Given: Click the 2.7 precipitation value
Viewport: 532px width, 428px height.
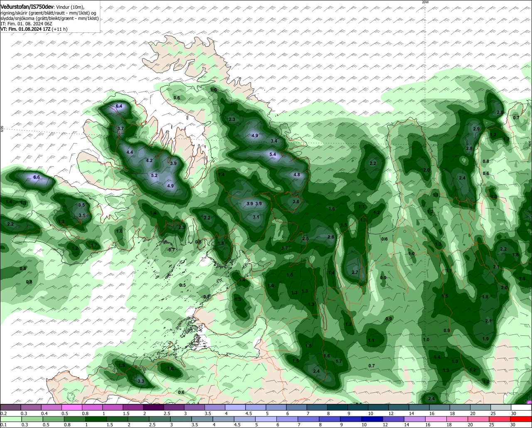Looking at the screenshot, I should 355,272.
